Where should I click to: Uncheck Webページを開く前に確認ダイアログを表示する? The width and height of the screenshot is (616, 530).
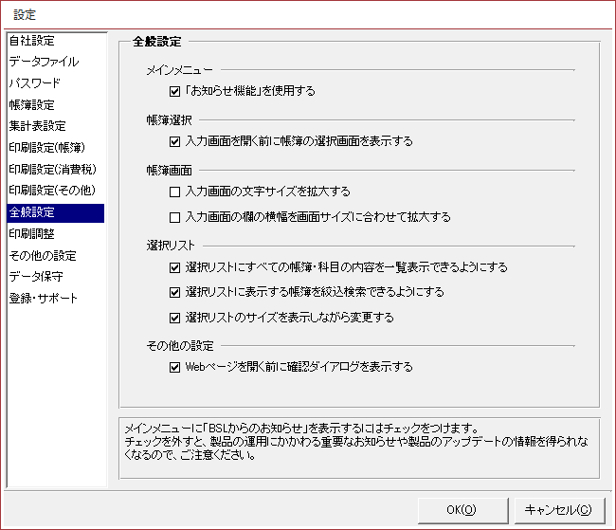point(174,367)
